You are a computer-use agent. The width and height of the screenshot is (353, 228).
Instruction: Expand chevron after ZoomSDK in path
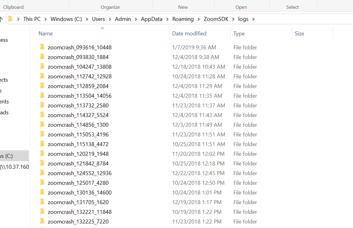[x=233, y=19]
